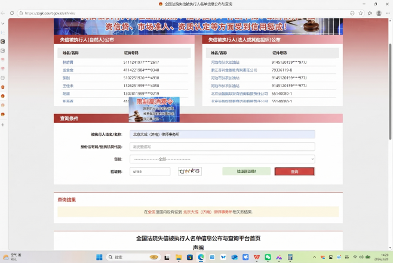Click the 被执行人姓名/名称 input field
This screenshot has width=393, height=263.
coord(222,134)
